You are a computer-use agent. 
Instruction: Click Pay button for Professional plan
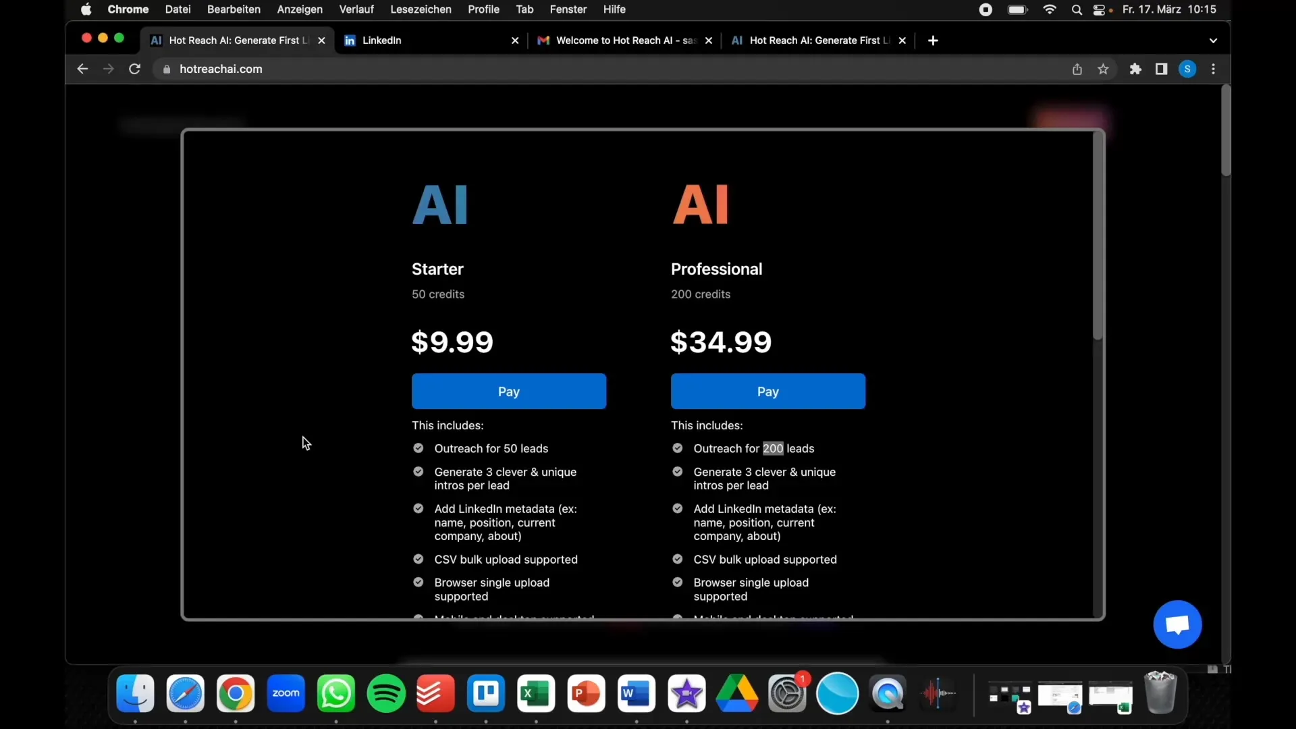(x=768, y=391)
